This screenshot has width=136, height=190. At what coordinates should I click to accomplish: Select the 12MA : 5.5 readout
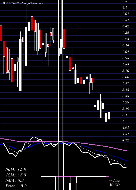pos(16,175)
